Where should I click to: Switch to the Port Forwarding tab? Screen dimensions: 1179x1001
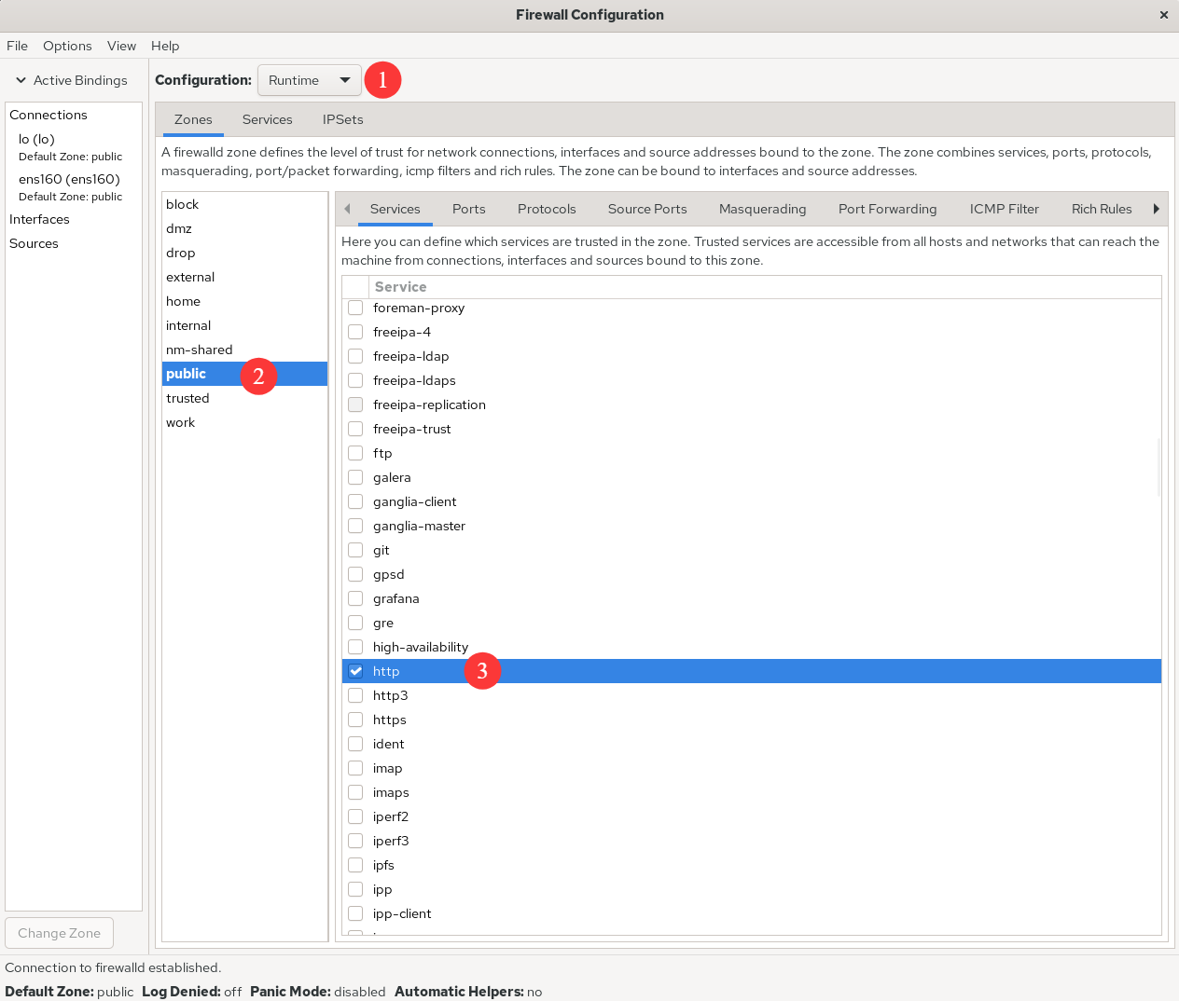[887, 209]
